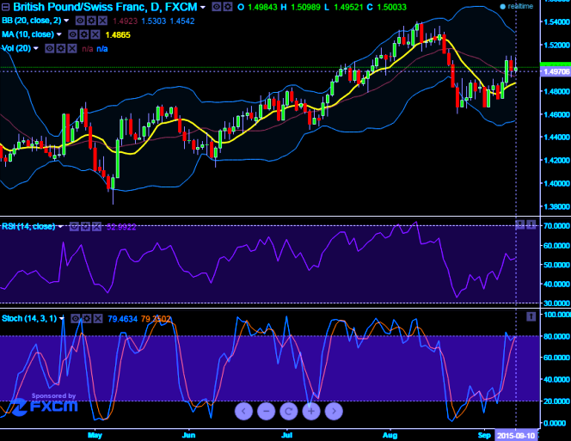Remove the BB indicator with X icon
The width and height of the screenshot is (571, 441).
pyautogui.click(x=102, y=21)
